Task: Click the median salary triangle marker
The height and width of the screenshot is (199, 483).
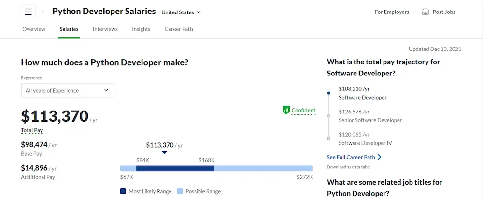Action: tap(164, 153)
